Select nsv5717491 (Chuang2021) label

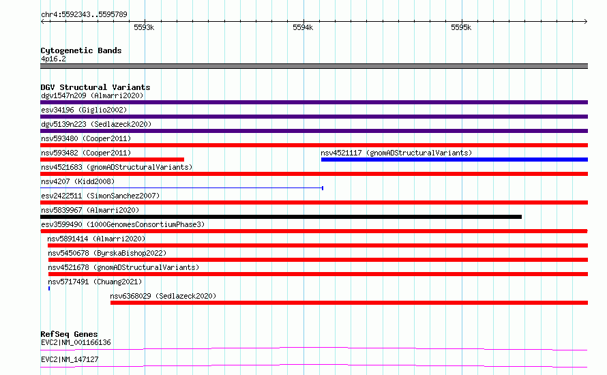[x=95, y=282]
